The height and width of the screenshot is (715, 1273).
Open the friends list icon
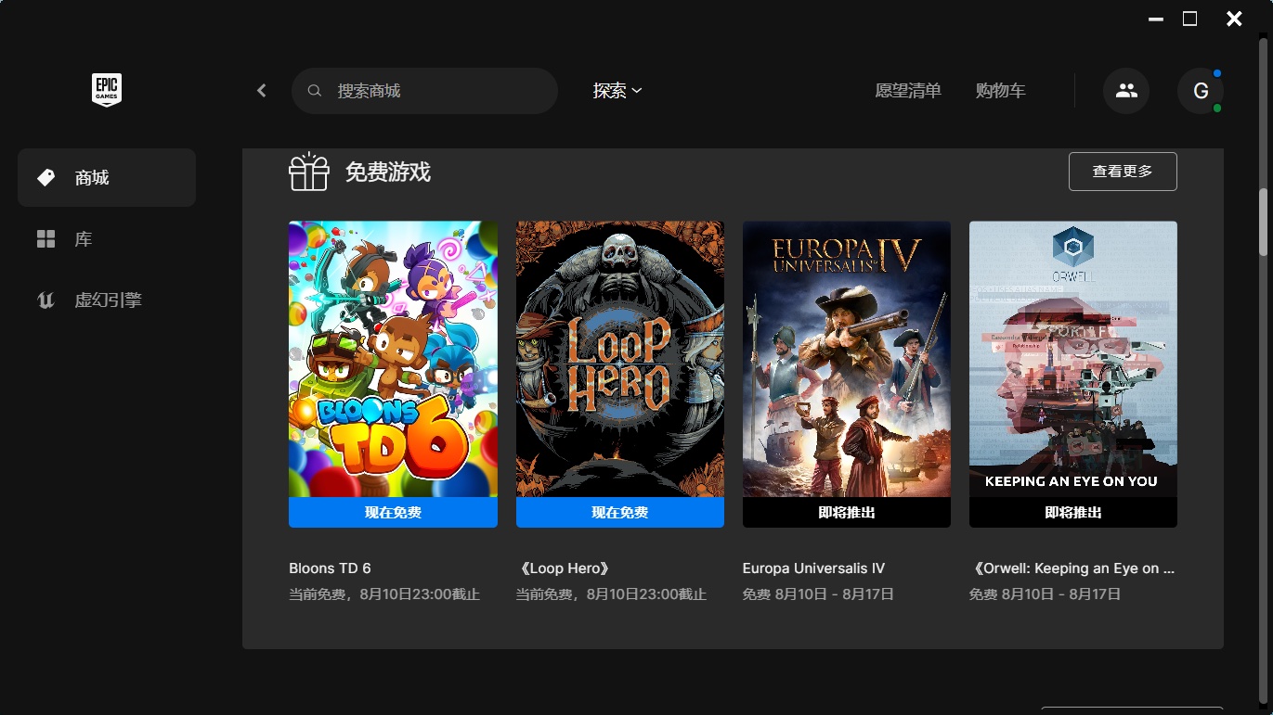pyautogui.click(x=1126, y=91)
